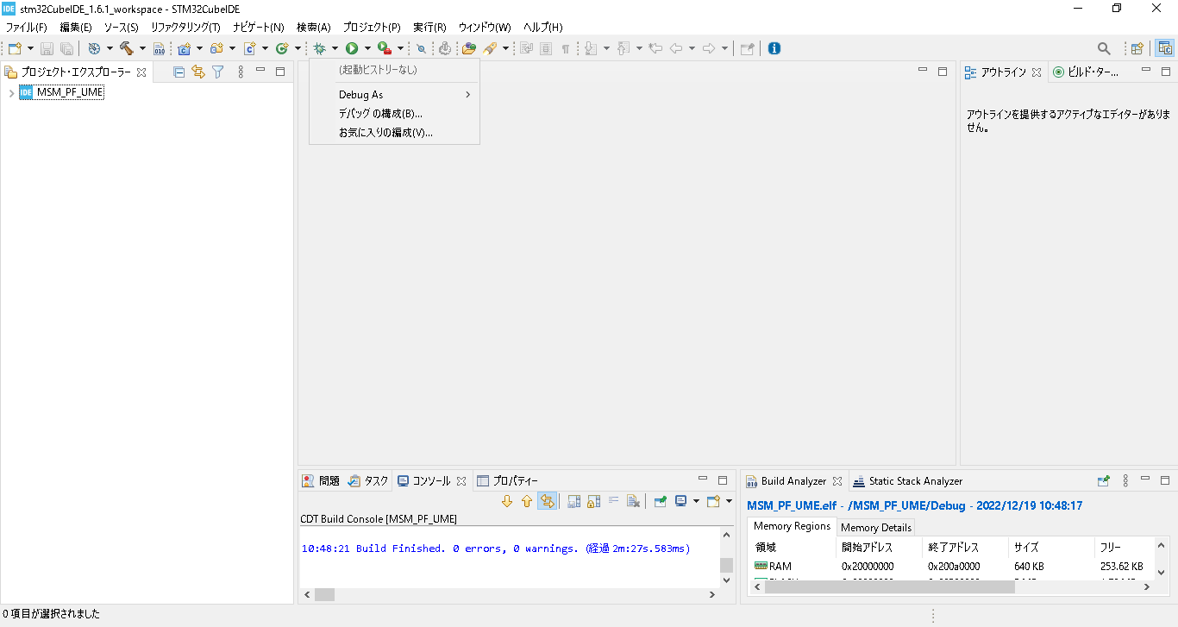
Task: Click the Open Folder toolbar icon
Action: [x=469, y=48]
